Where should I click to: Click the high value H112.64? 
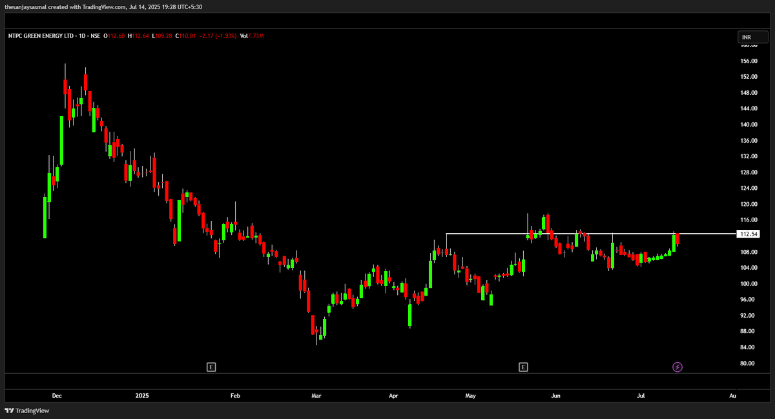[139, 36]
